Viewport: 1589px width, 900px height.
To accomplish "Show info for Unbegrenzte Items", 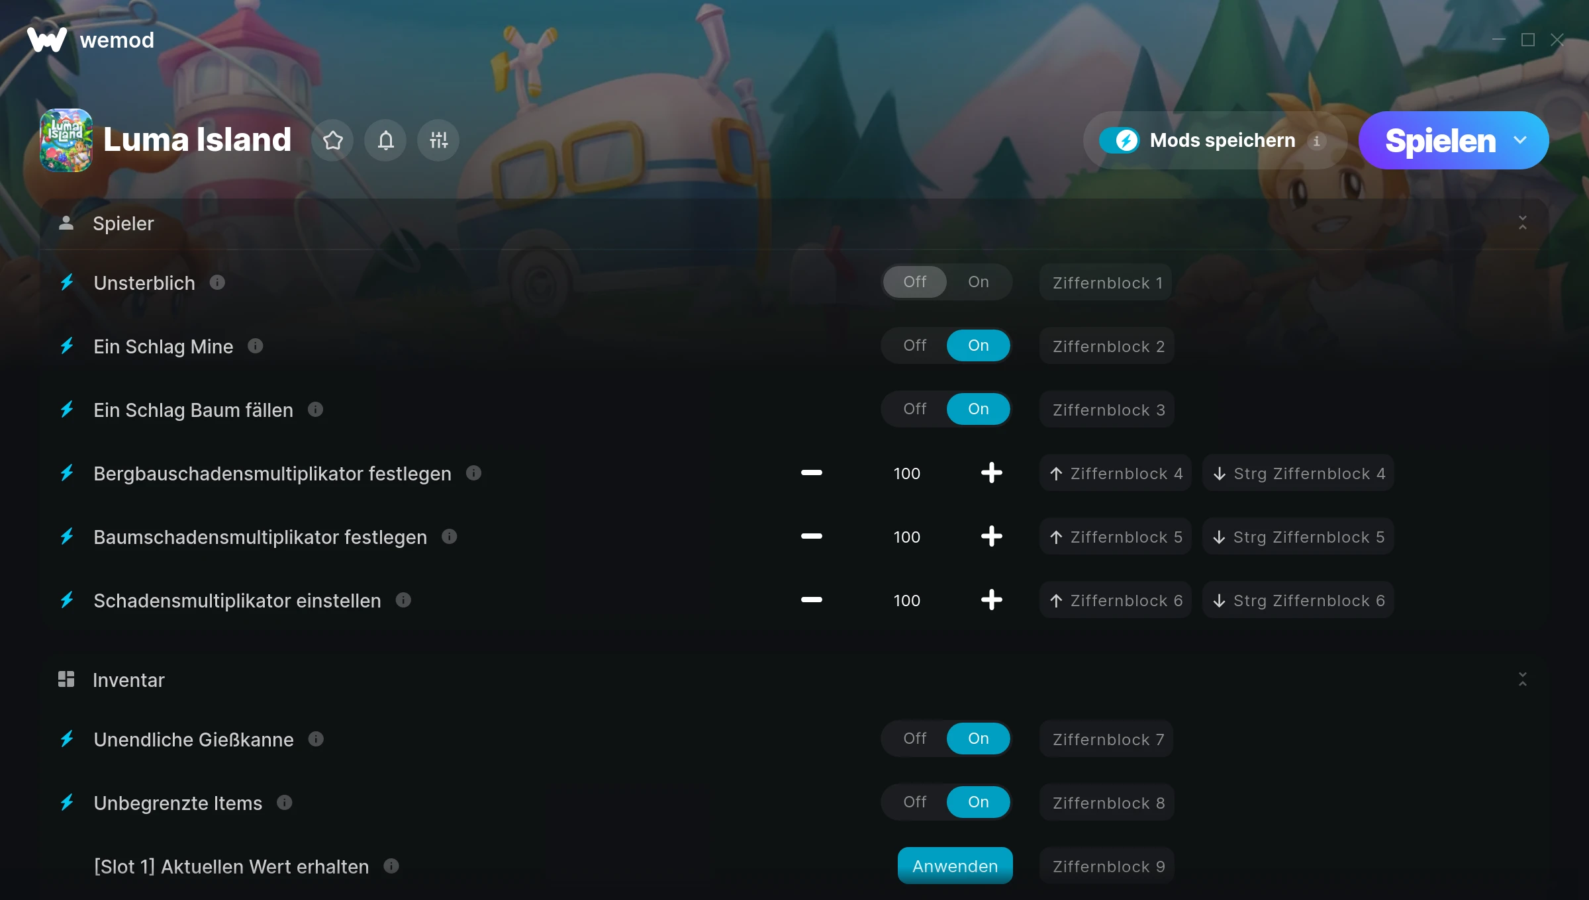I will 285,803.
